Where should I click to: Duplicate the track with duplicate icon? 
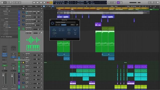pos(23,9)
